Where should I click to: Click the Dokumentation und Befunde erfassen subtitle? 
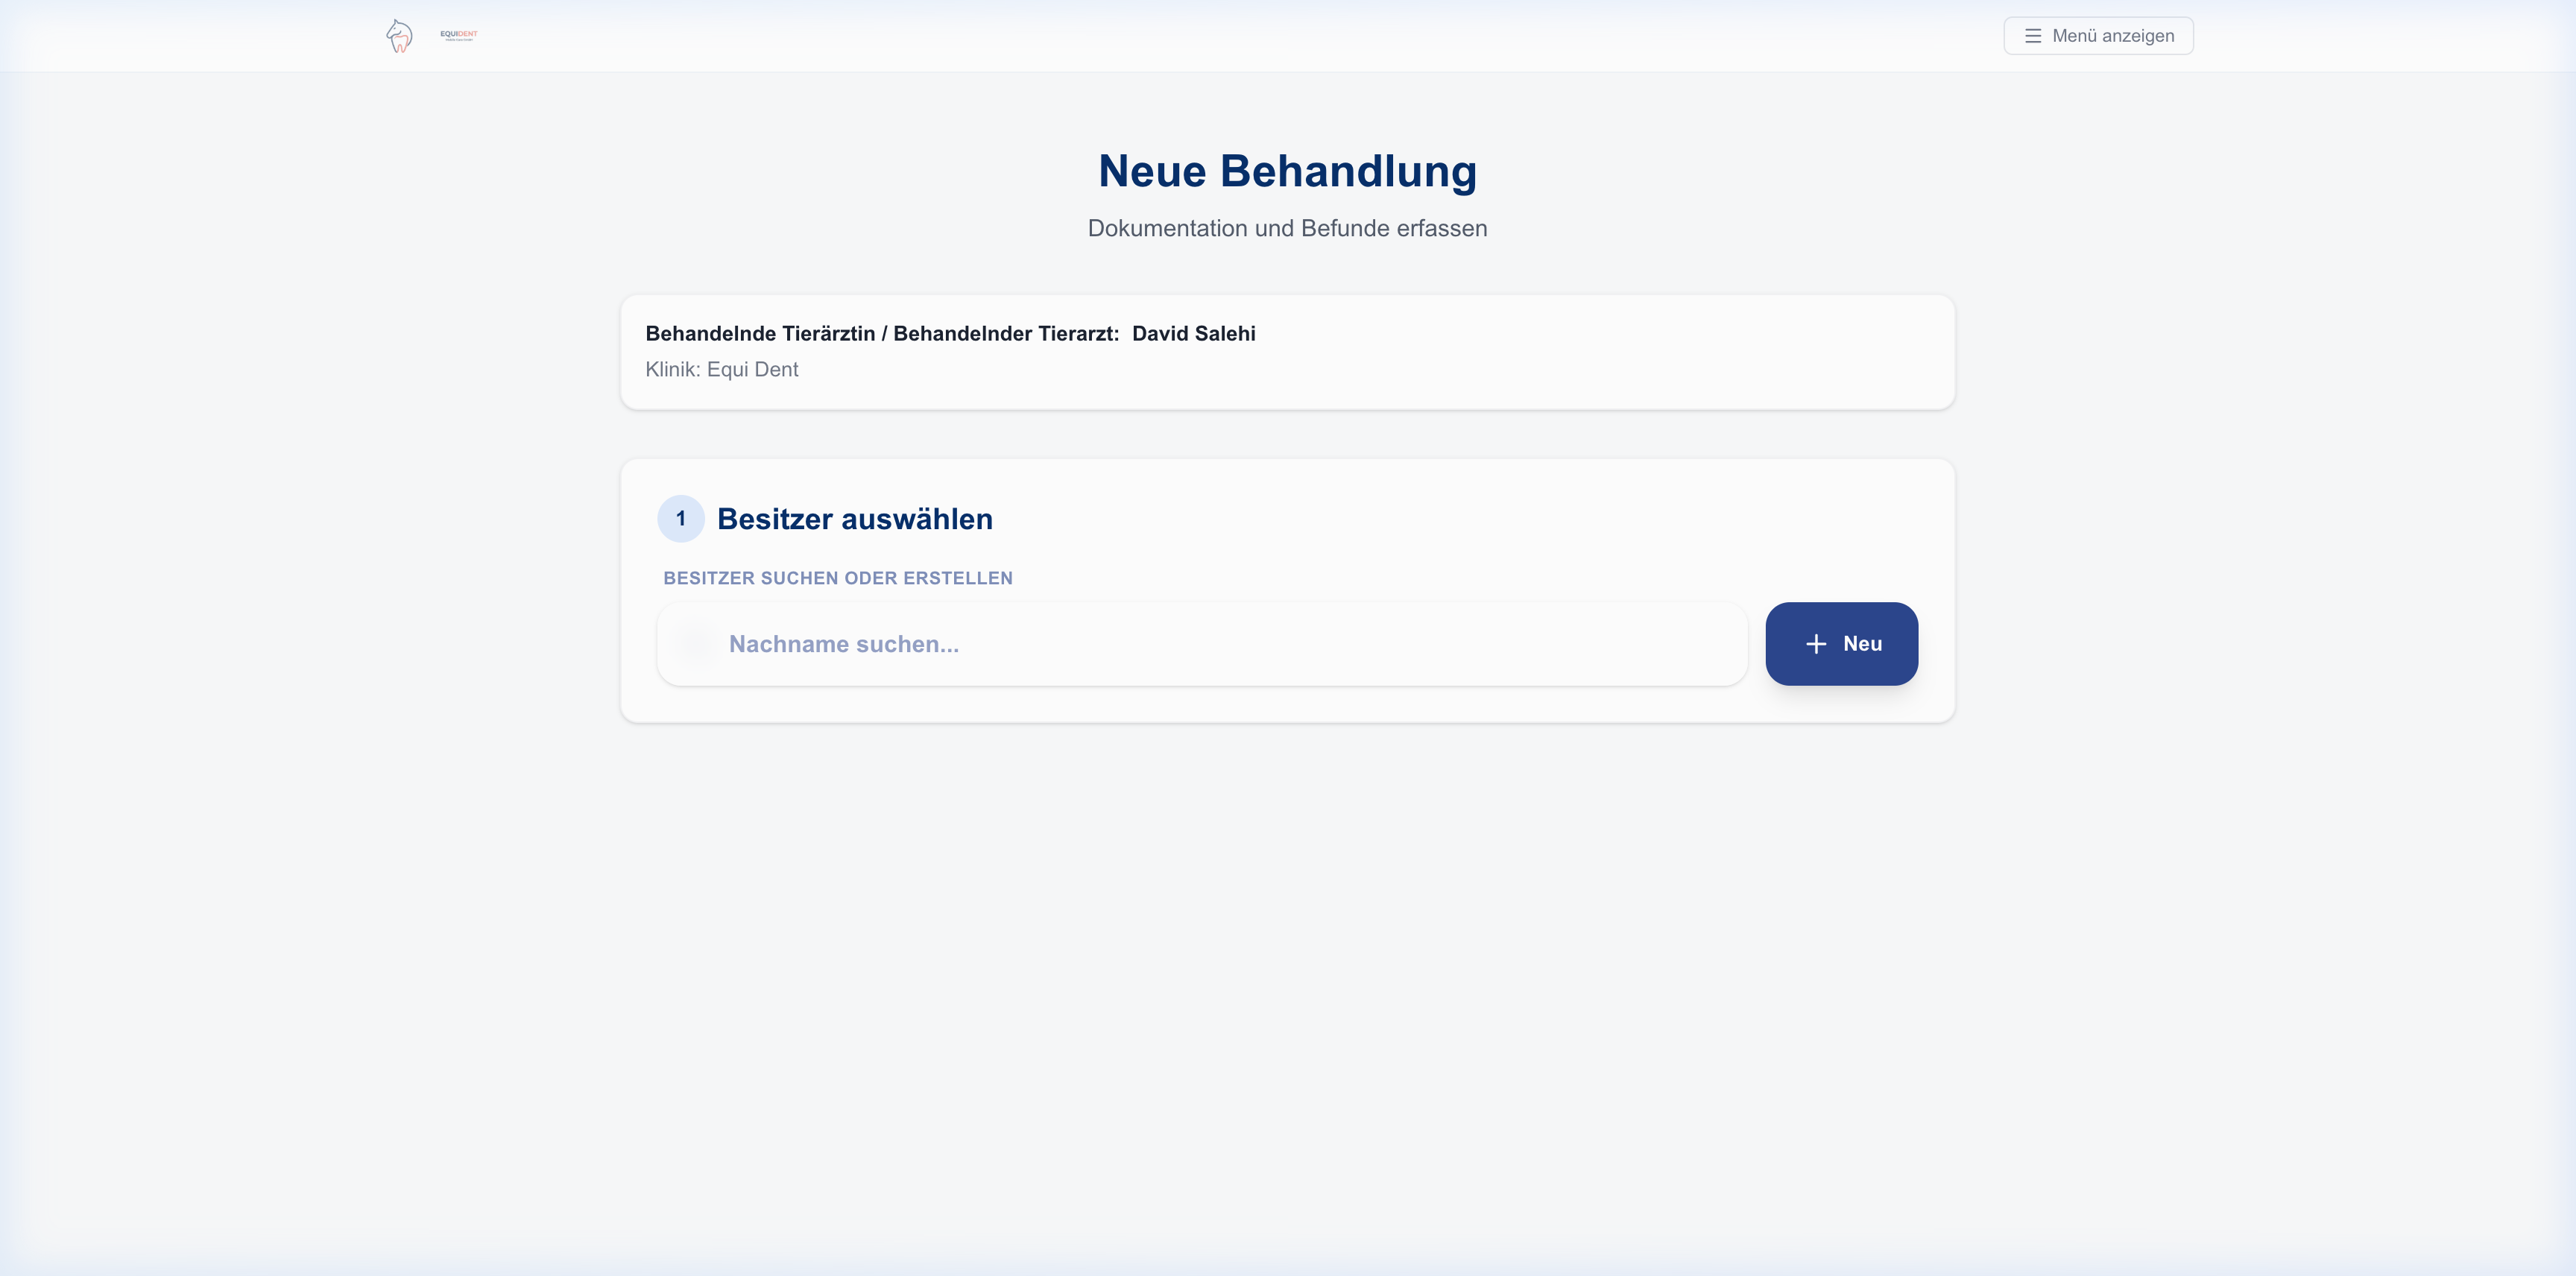[1288, 228]
